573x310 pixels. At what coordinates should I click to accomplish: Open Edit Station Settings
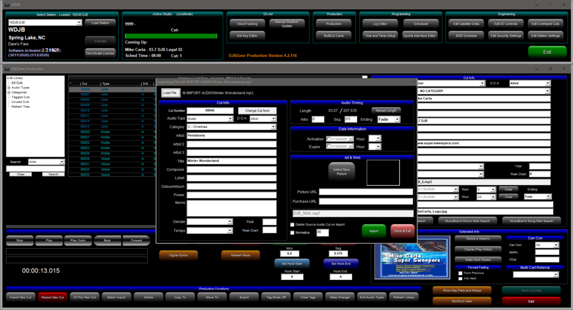click(x=545, y=36)
